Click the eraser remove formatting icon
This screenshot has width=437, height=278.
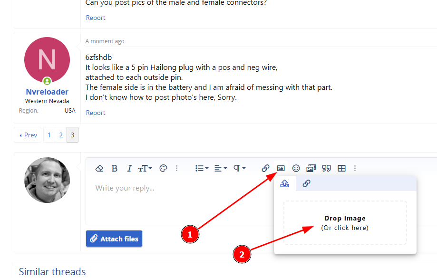99,168
